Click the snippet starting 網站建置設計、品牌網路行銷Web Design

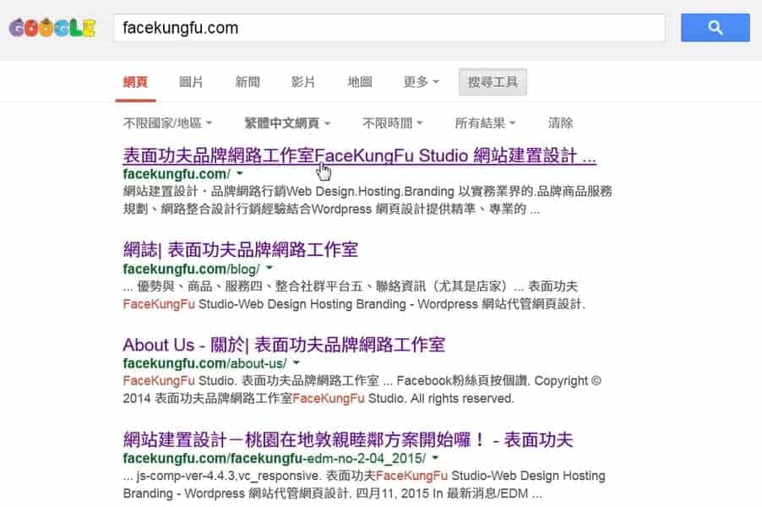pyautogui.click(x=367, y=200)
